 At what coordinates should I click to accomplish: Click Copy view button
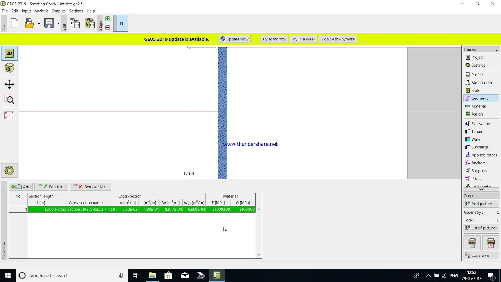coord(481,255)
